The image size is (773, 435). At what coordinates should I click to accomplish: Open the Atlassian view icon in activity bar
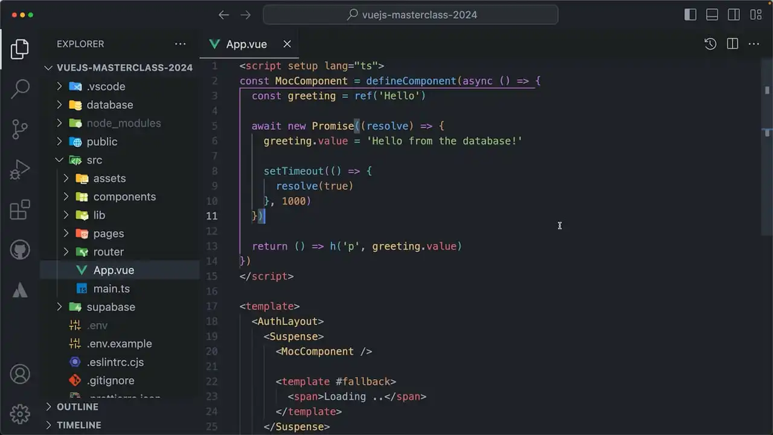pos(20,290)
